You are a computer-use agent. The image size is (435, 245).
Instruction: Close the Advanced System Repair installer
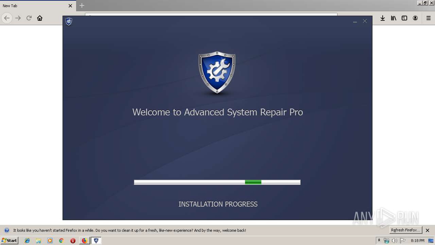coord(365,21)
